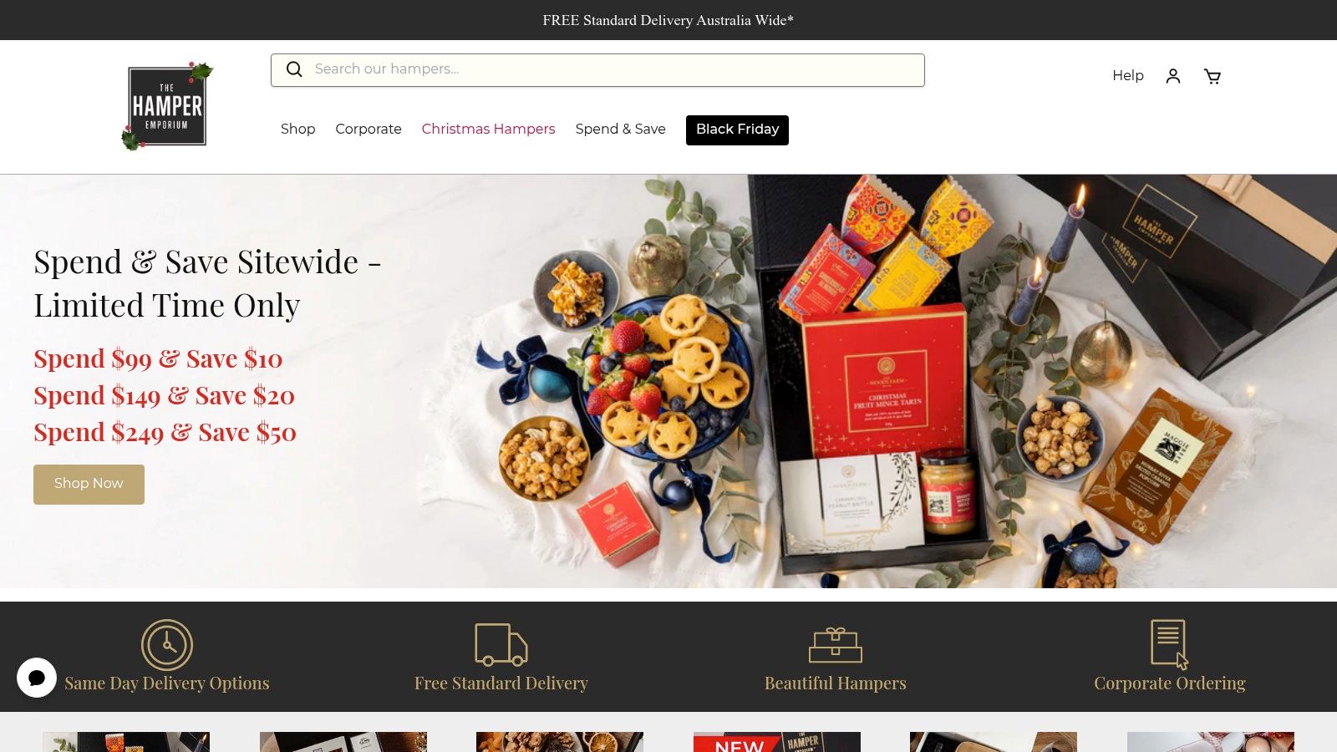Open the Corporate menu
The width and height of the screenshot is (1337, 752).
point(369,129)
